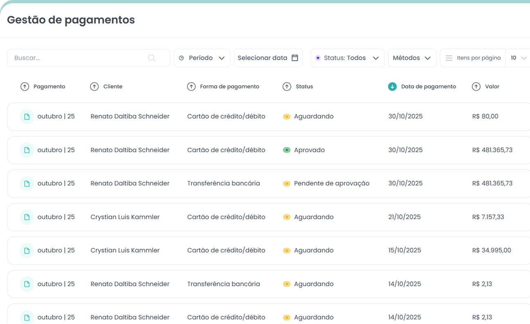Click document icon of R$ 7.157,33 payment
Image resolution: width=530 pixels, height=324 pixels.
tap(27, 217)
